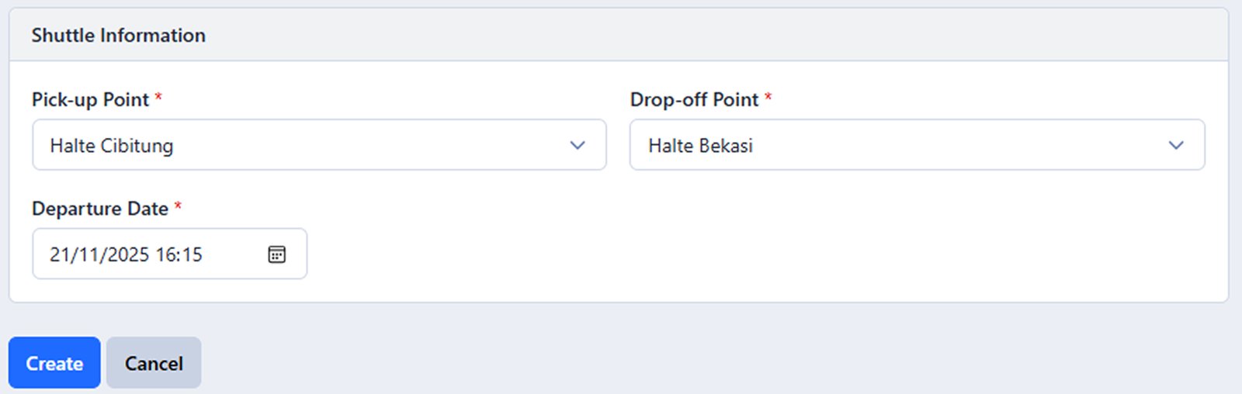This screenshot has height=394, width=1242.
Task: Select the Halte Bekasi value text
Action: [700, 146]
